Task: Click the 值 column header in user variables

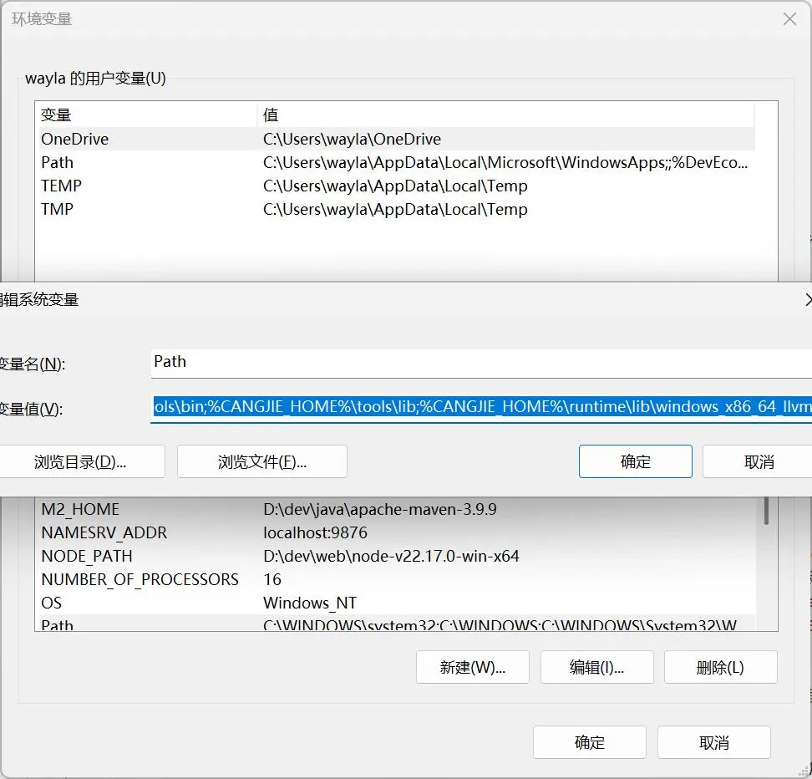Action: pos(506,115)
